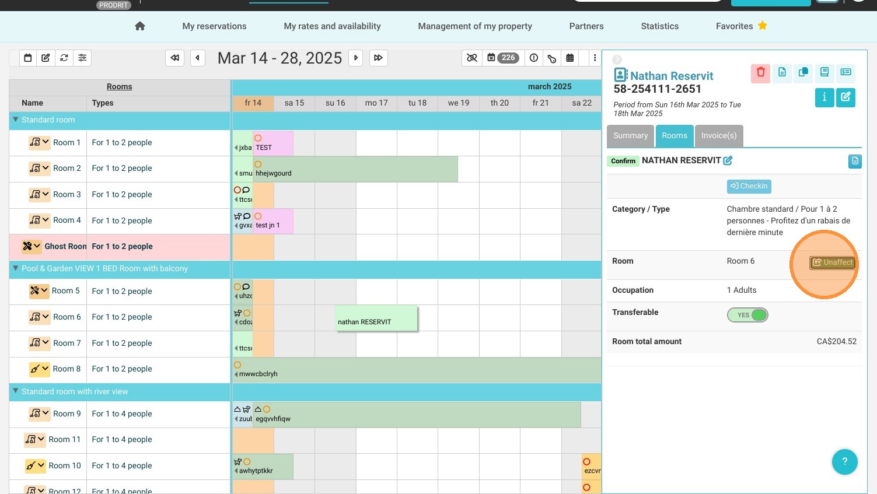
Task: Select the TEST reservation in Room 1
Action: (x=273, y=143)
